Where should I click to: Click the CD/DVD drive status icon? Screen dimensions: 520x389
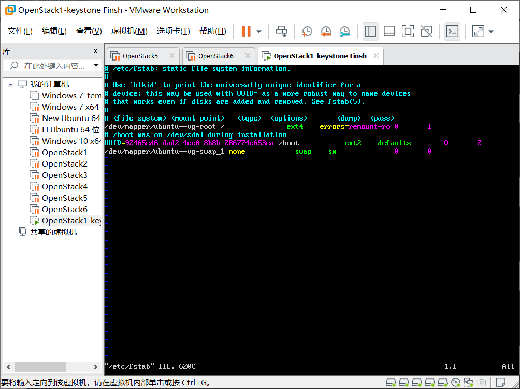(x=456, y=383)
